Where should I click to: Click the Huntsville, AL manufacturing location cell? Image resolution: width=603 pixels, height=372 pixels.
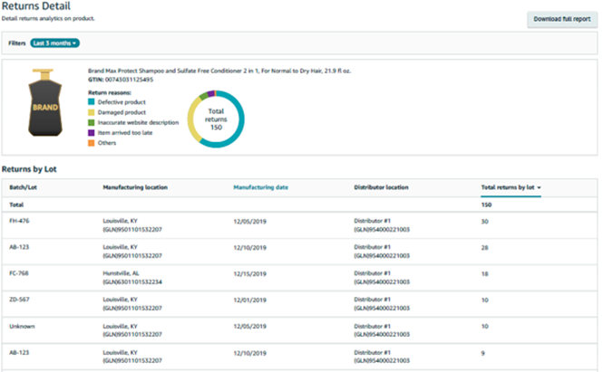point(125,272)
